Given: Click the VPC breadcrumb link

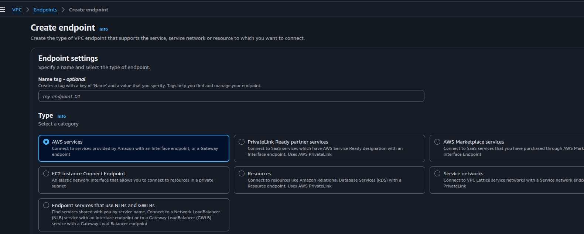Looking at the screenshot, I should [x=17, y=10].
